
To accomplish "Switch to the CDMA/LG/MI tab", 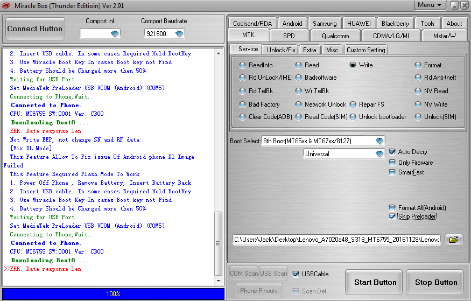I will pyautogui.click(x=391, y=36).
